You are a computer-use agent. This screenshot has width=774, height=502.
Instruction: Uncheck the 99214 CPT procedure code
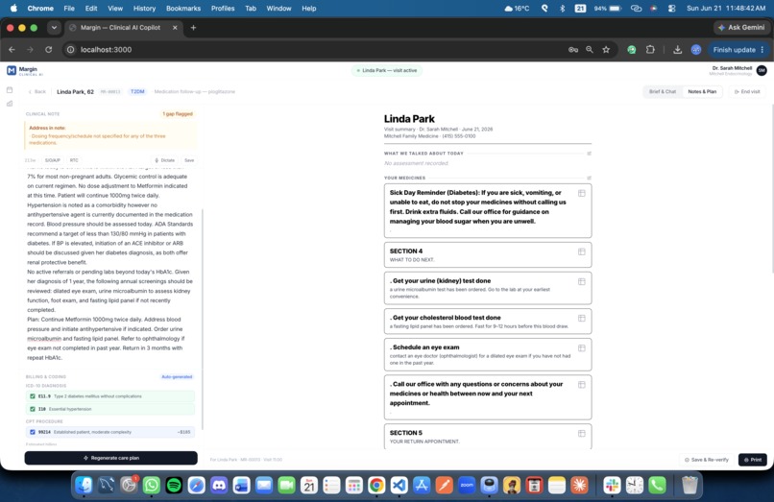point(33,432)
